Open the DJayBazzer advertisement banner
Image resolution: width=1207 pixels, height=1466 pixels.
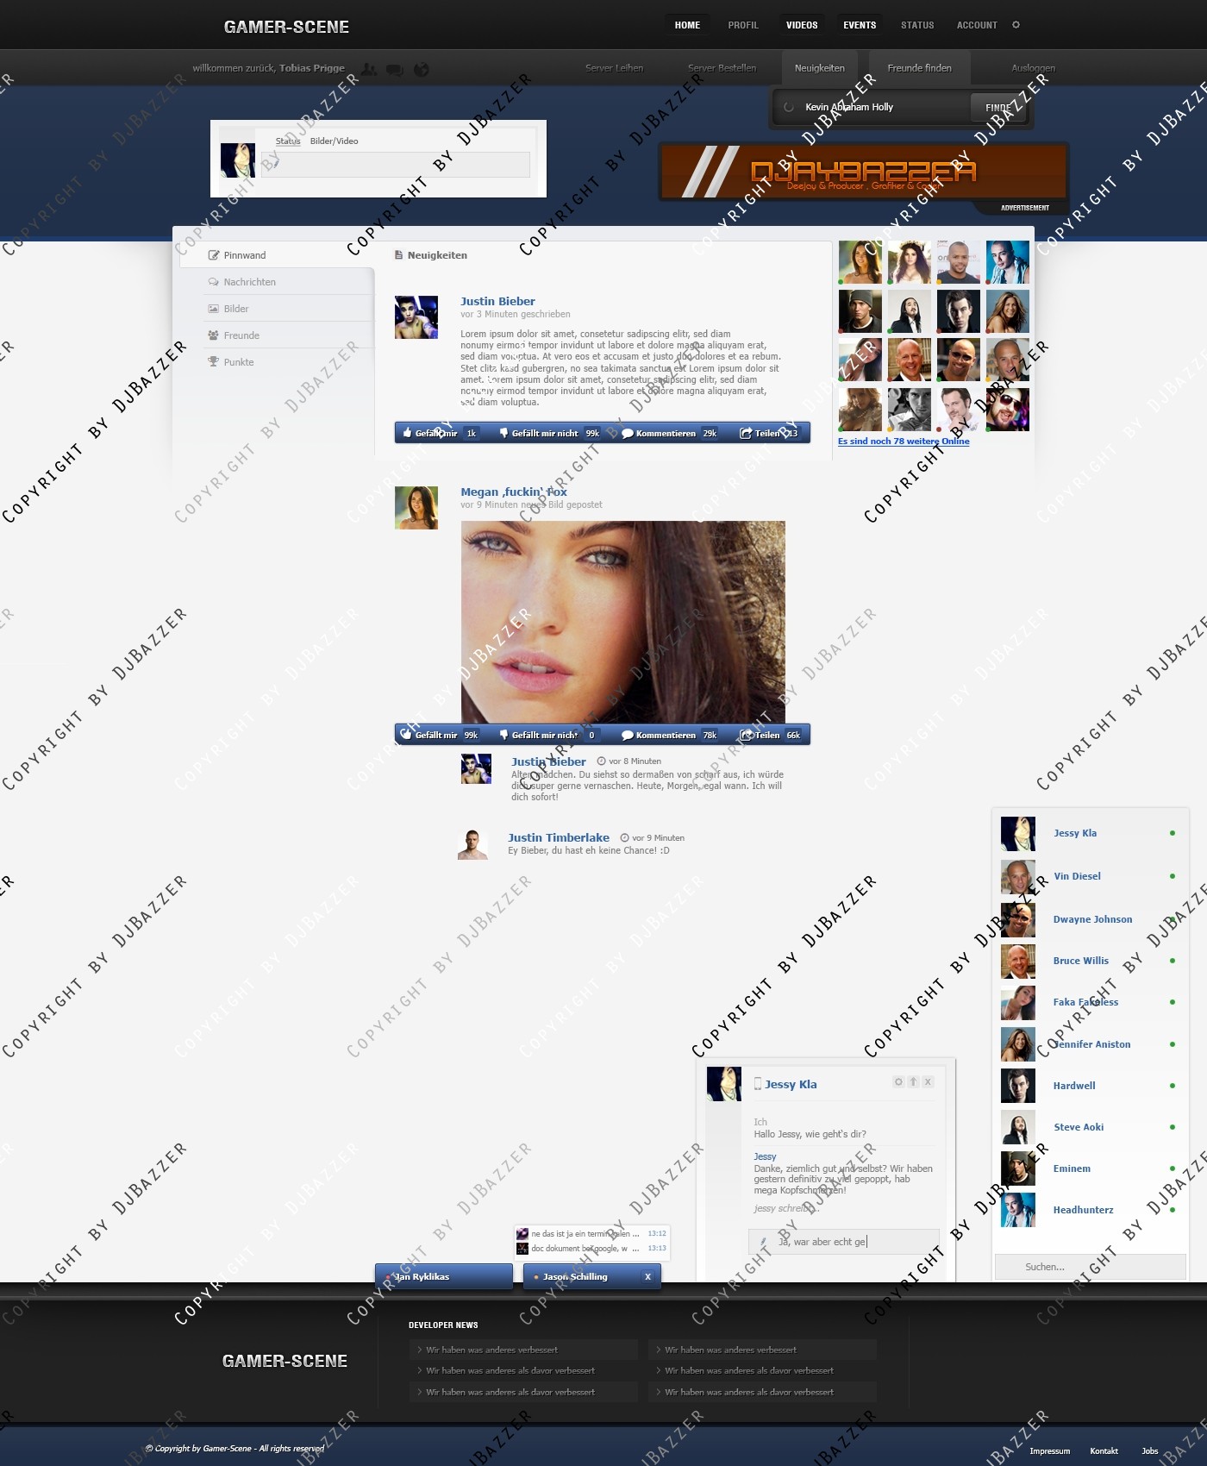pos(864,172)
